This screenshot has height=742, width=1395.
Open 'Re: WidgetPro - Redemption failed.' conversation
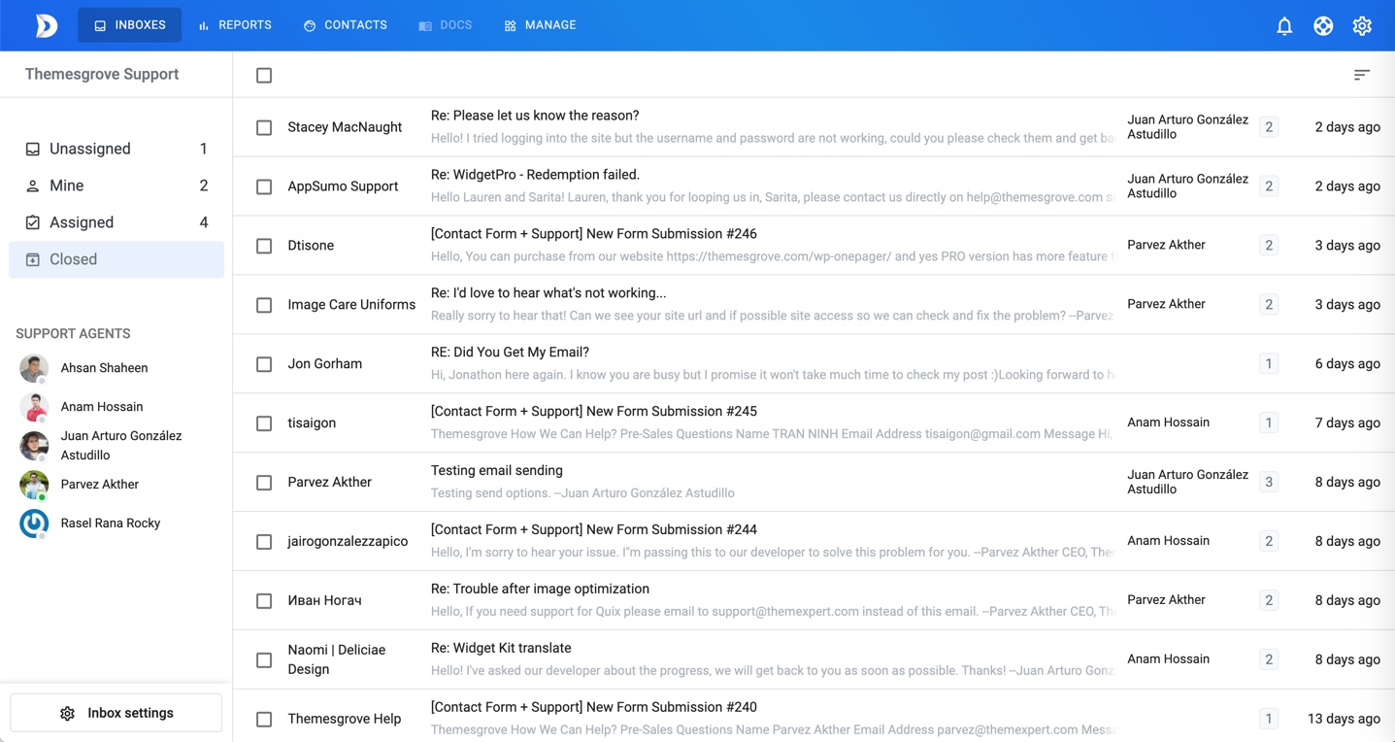pyautogui.click(x=535, y=175)
